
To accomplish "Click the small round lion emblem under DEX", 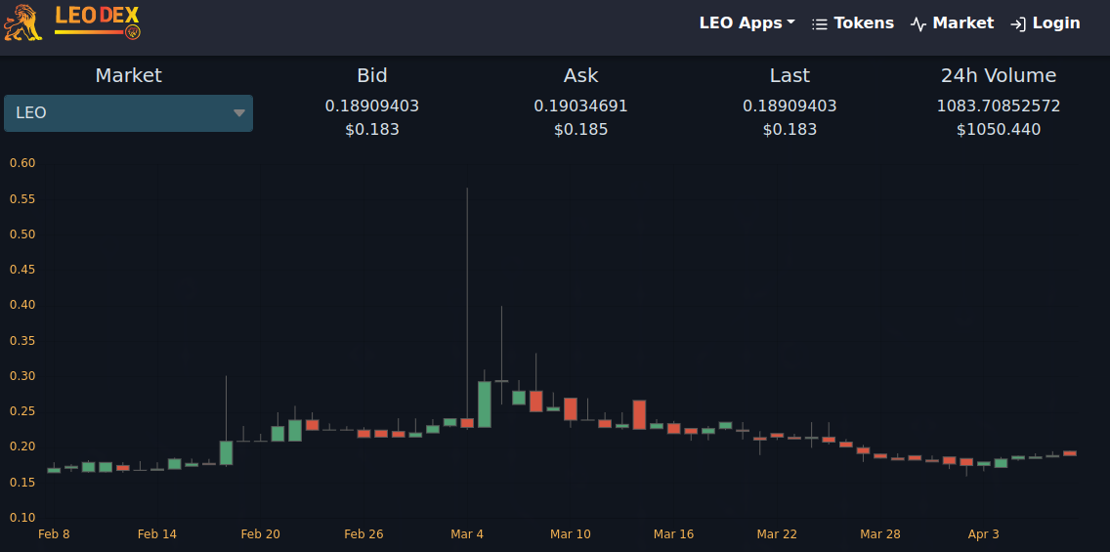I will point(132,32).
